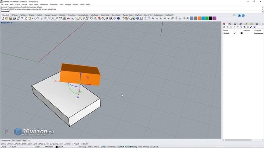
Task: Save the model using disk icon
Action: pos(10,18)
